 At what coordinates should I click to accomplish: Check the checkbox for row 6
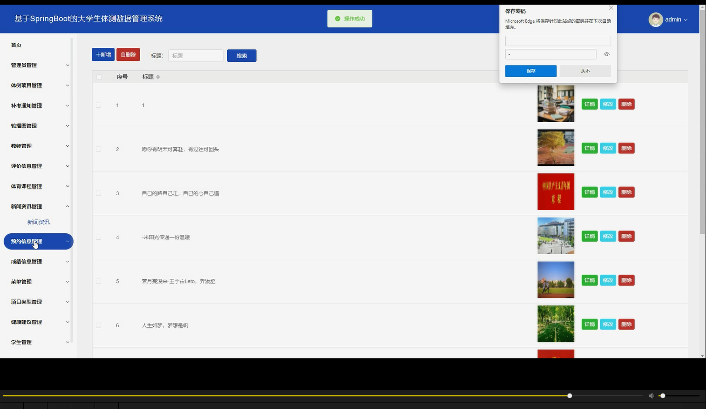[x=98, y=325]
